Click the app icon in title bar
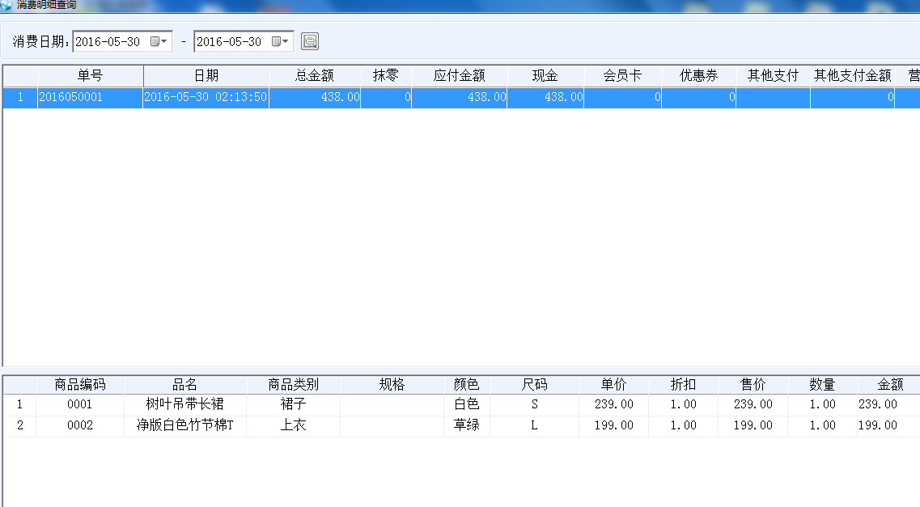Screen dimensions: 920x507 6,4
